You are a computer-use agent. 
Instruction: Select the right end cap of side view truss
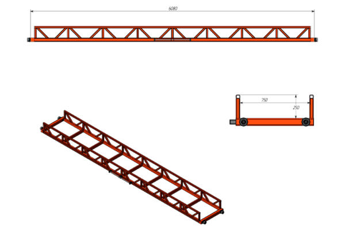coord(316,40)
